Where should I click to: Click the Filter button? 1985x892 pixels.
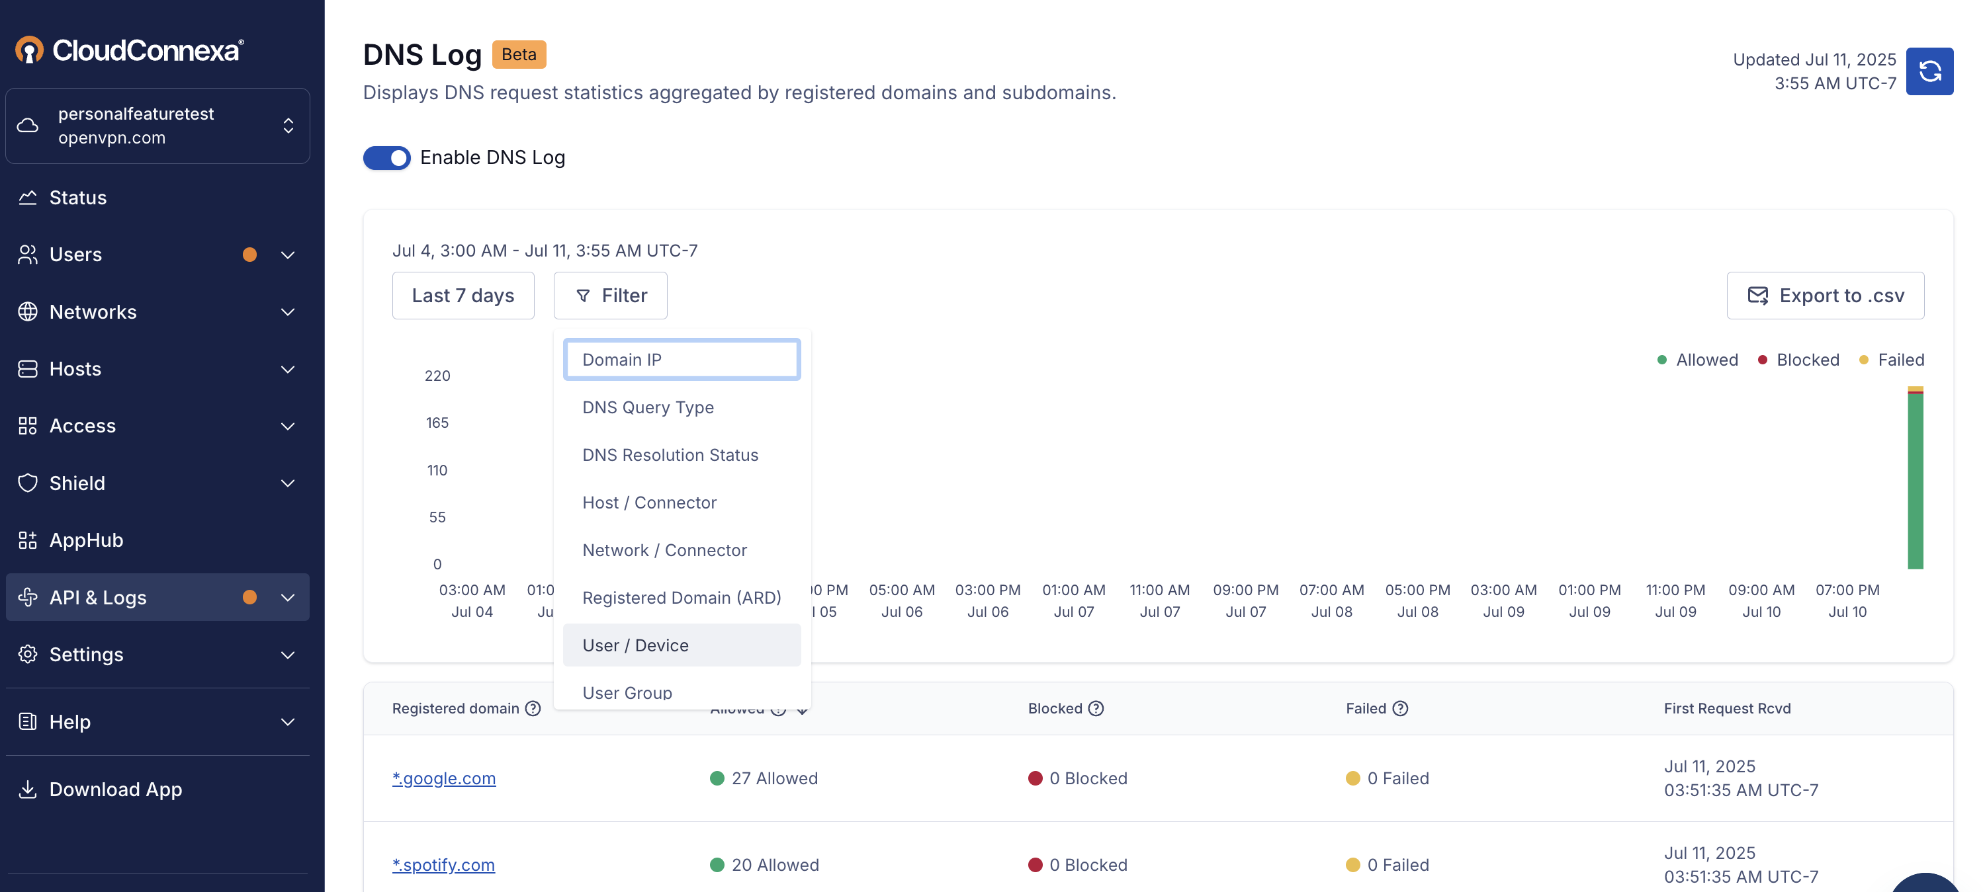coord(610,295)
